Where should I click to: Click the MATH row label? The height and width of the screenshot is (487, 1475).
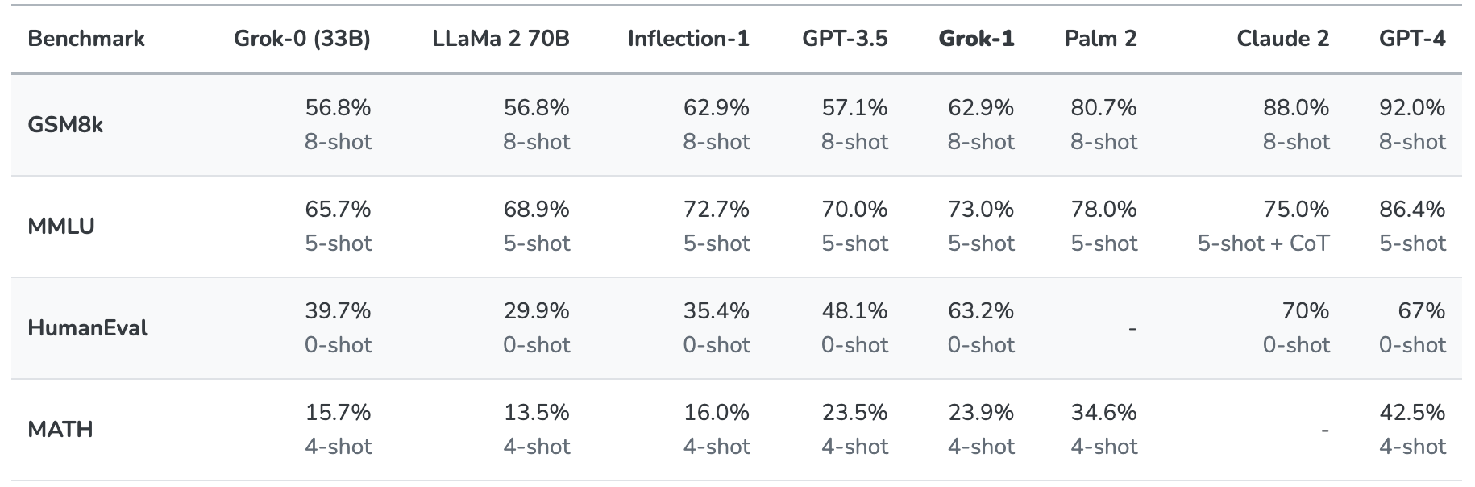click(60, 430)
